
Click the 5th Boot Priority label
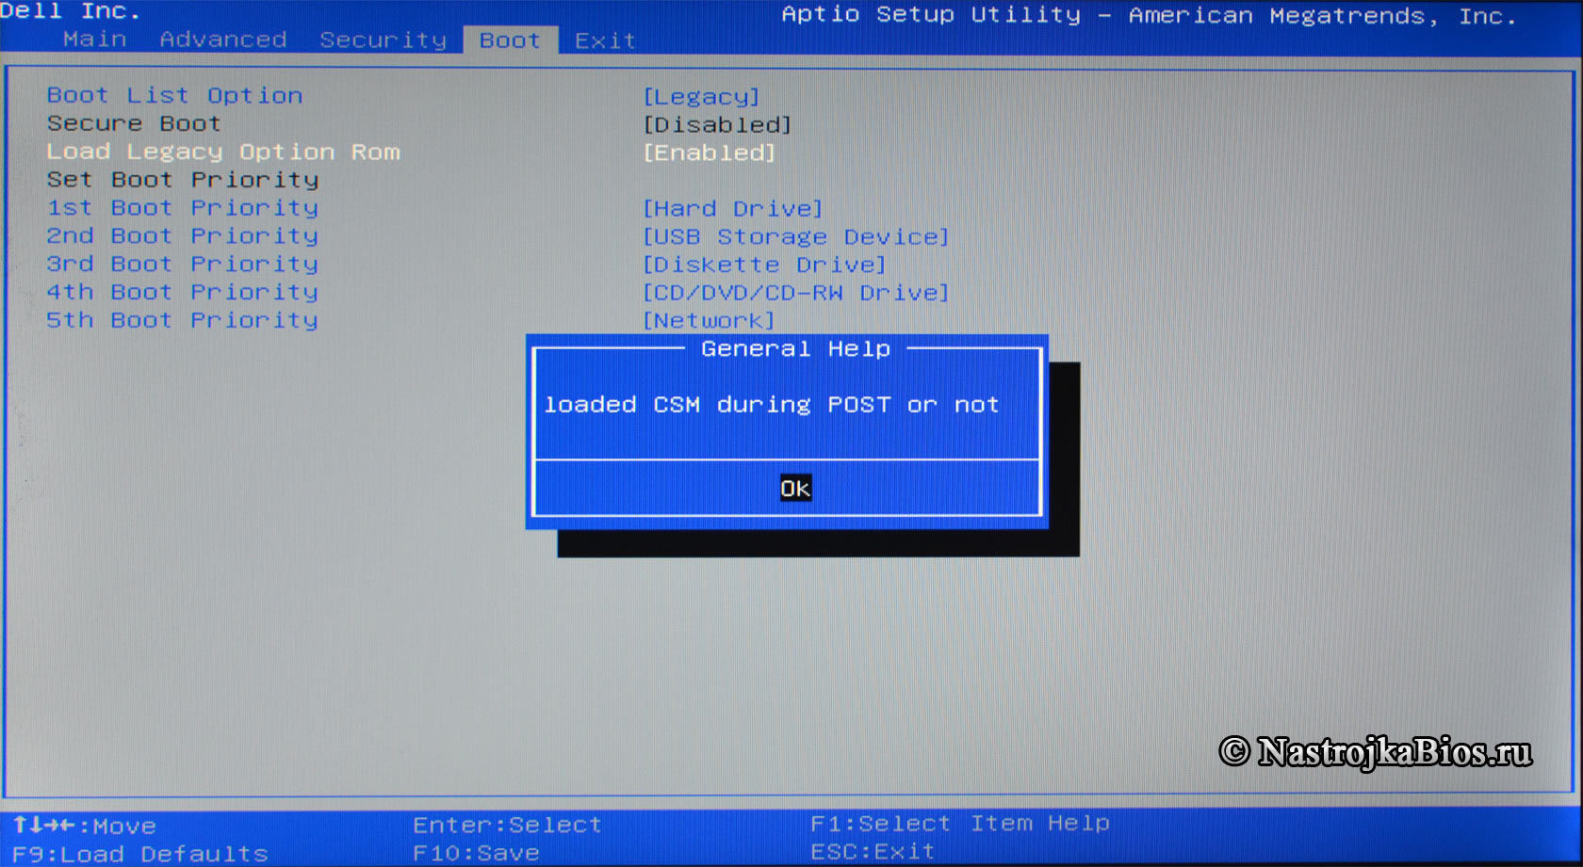tap(183, 321)
